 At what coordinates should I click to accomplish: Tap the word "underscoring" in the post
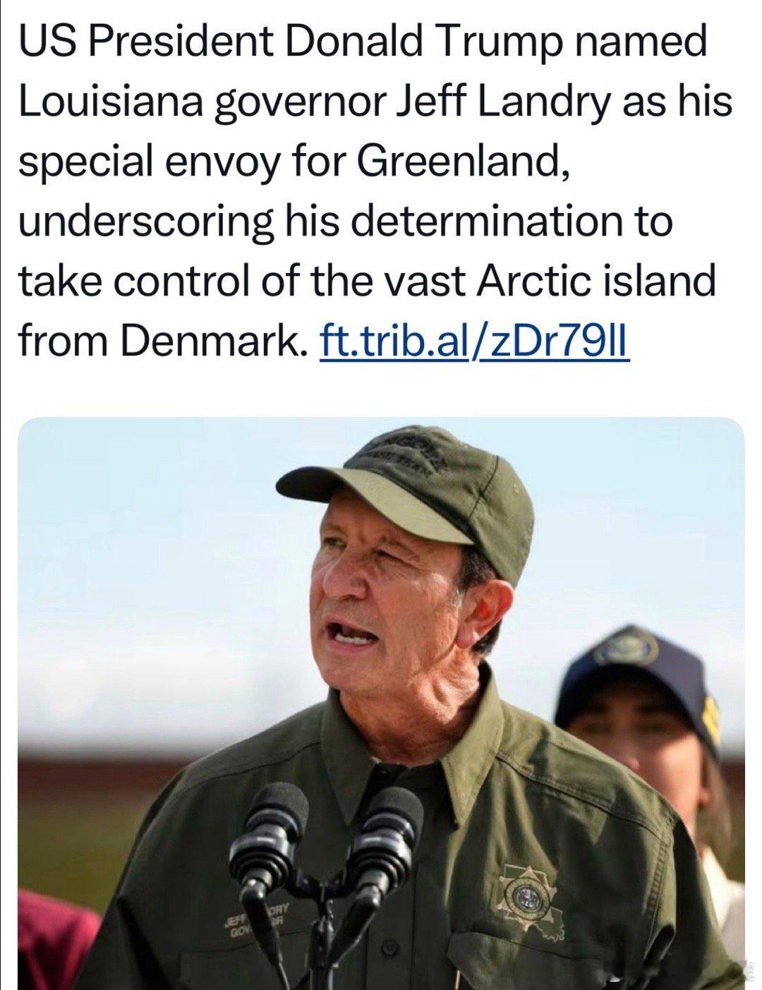(146, 223)
